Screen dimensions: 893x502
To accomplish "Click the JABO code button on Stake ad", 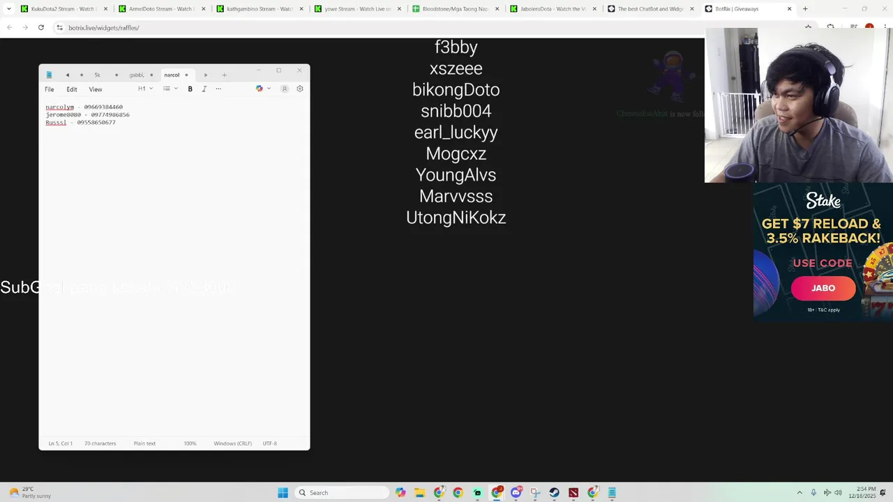I will tap(823, 288).
